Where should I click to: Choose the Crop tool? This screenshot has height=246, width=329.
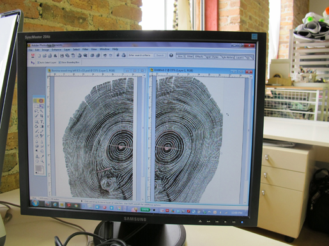pos(42,116)
